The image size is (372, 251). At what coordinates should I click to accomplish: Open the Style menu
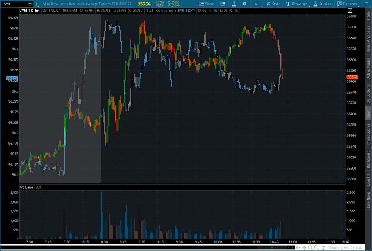273,4
